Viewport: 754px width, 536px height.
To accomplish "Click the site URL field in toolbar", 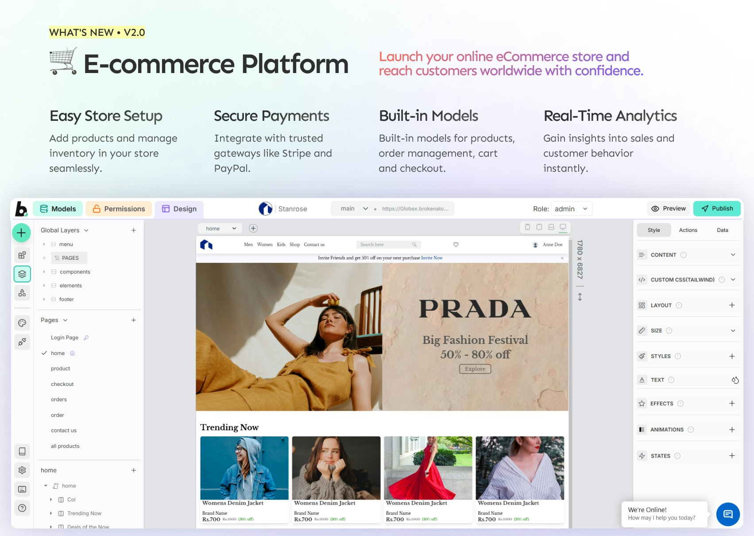I will (415, 208).
